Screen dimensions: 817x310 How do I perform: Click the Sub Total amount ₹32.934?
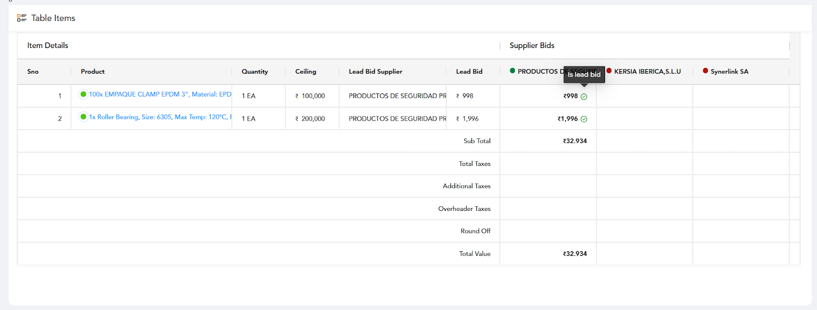574,141
